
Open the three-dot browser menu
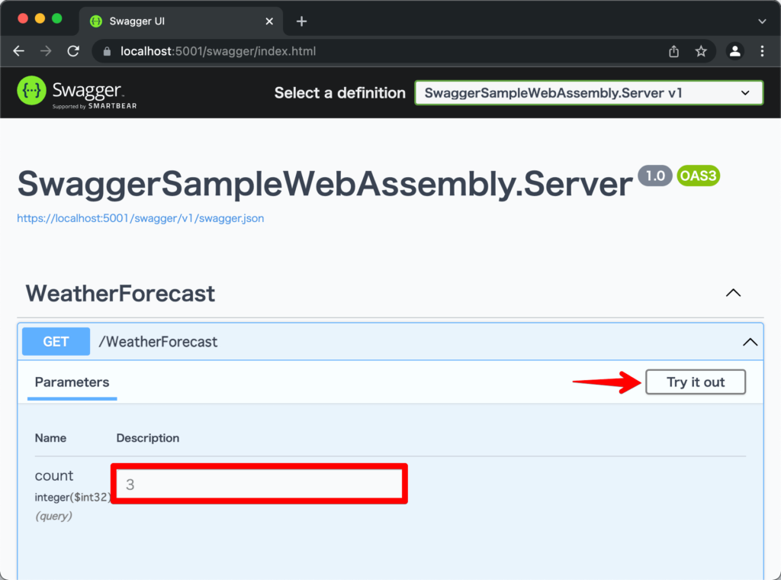tap(761, 51)
